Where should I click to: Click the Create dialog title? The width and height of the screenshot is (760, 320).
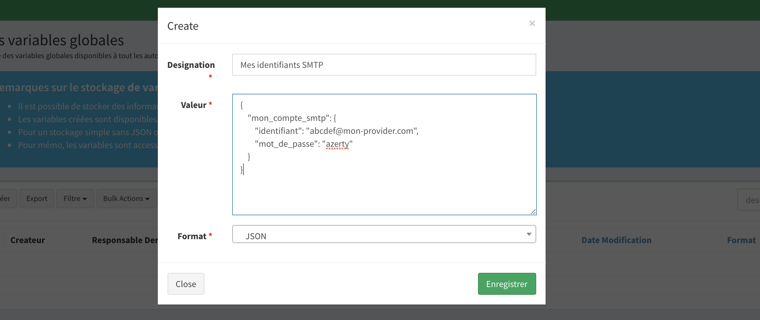(183, 26)
